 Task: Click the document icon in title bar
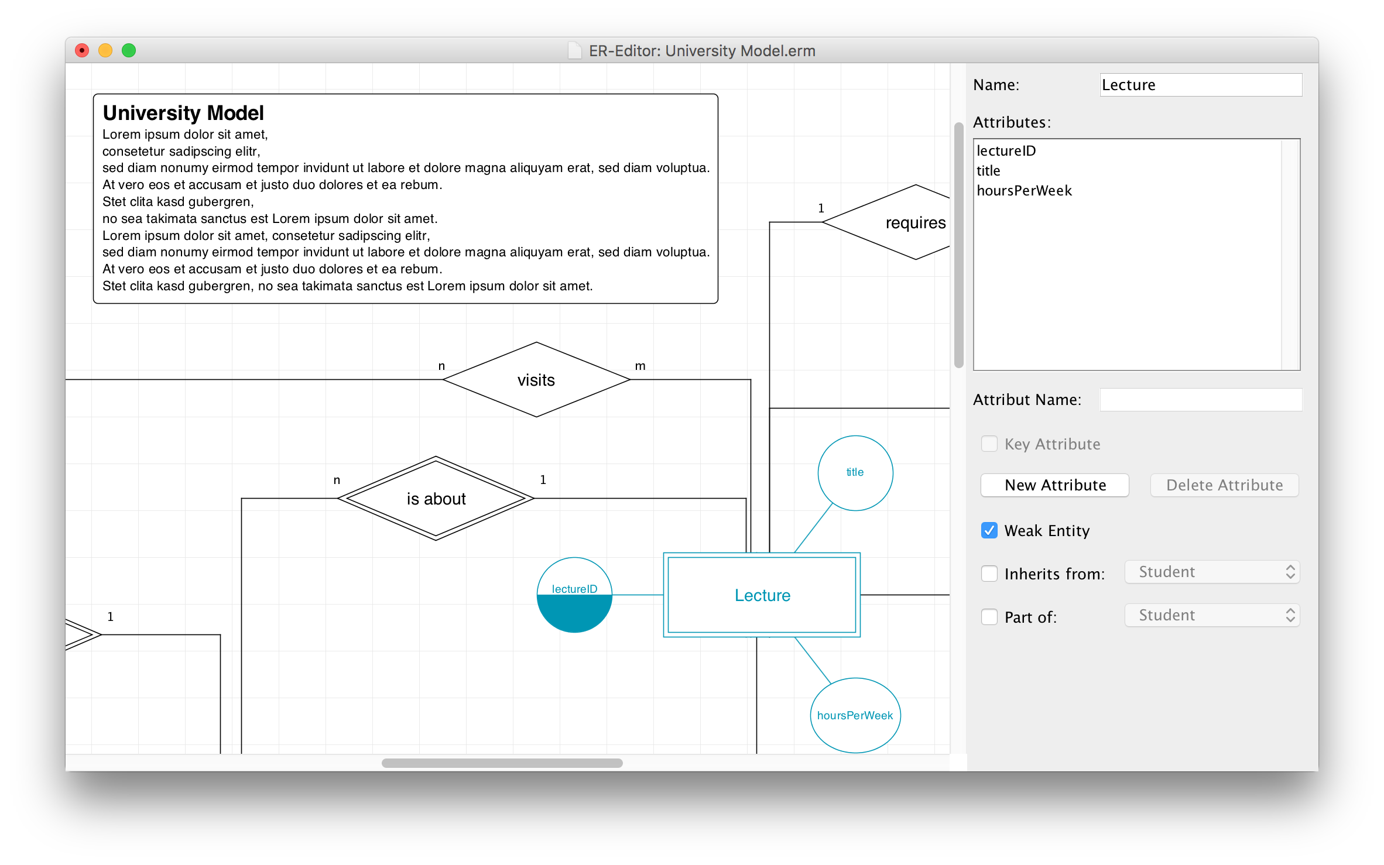[x=575, y=51]
